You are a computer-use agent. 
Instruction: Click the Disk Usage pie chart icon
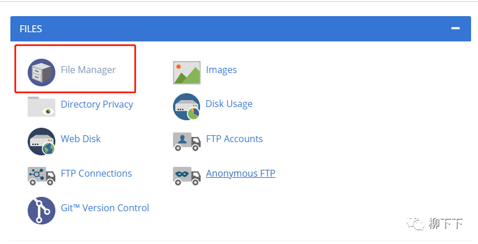point(187,106)
